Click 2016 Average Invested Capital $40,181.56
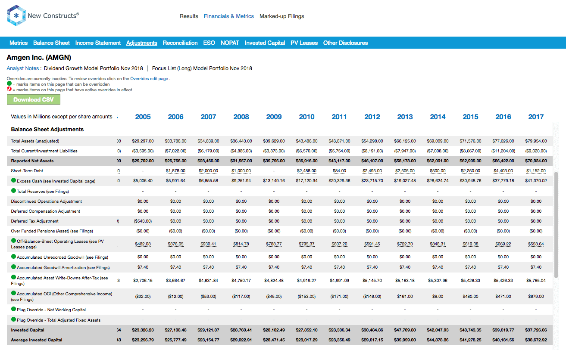566x350 pixels. point(503,340)
